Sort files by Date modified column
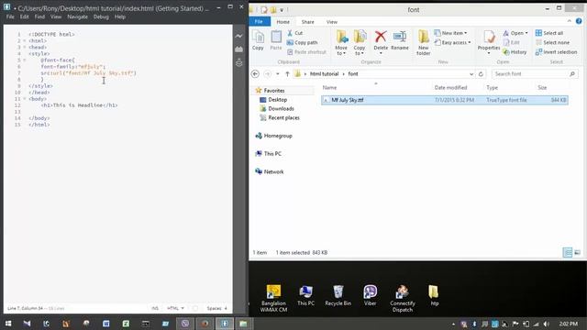Screen dimensions: 587x330 tap(450, 88)
